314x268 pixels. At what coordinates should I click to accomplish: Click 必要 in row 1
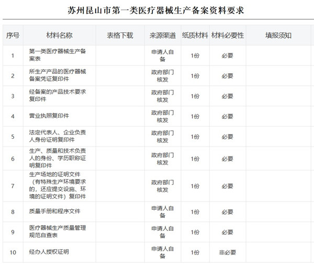point(228,55)
